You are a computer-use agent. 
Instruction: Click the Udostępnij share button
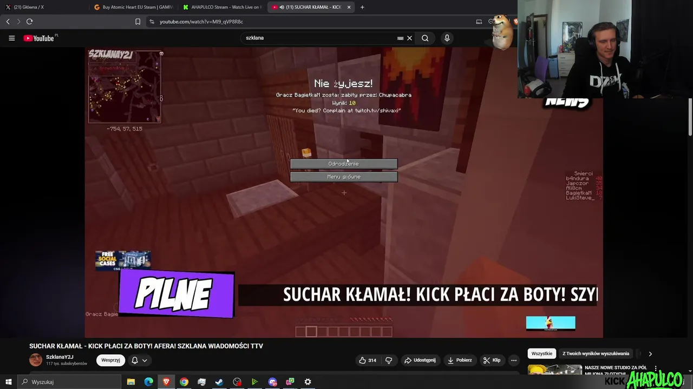(x=420, y=360)
